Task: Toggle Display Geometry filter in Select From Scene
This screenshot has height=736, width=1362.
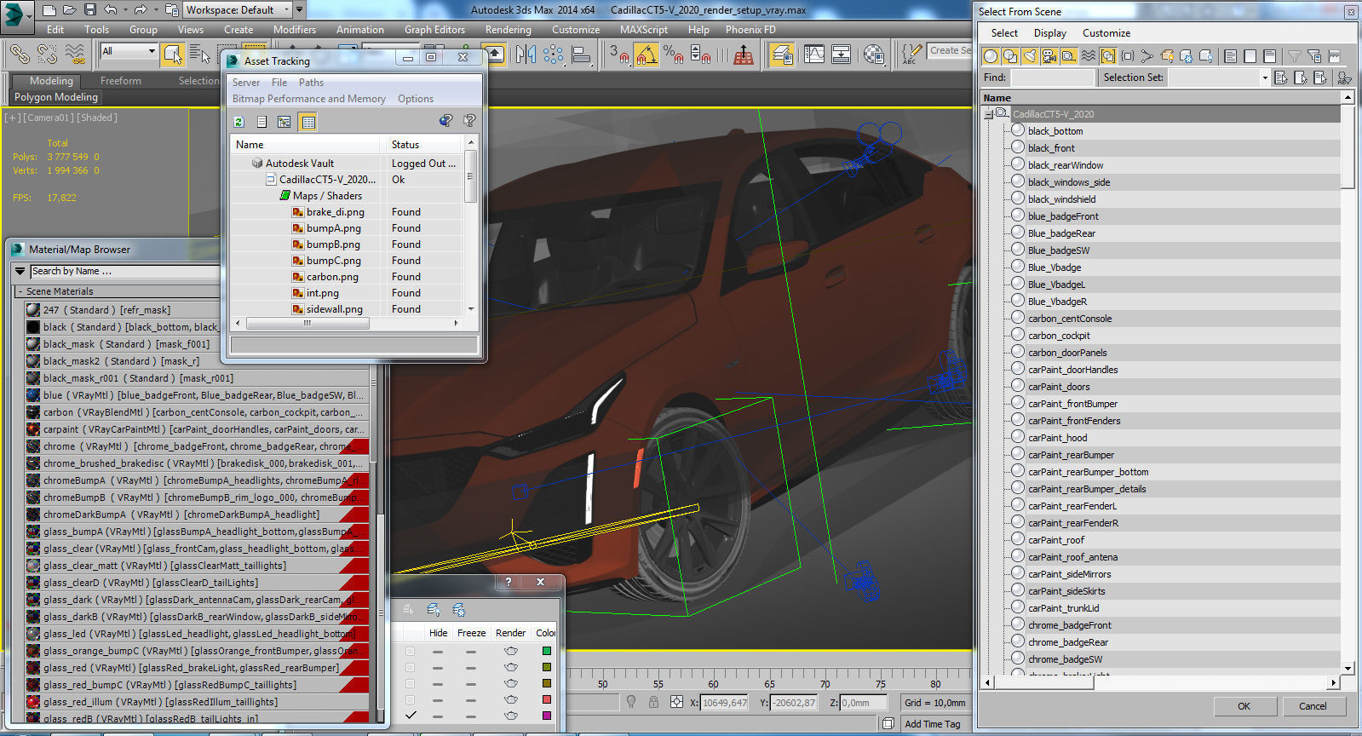Action: click(x=991, y=56)
